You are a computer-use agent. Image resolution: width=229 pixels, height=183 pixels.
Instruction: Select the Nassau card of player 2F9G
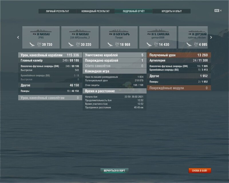coord(41,37)
